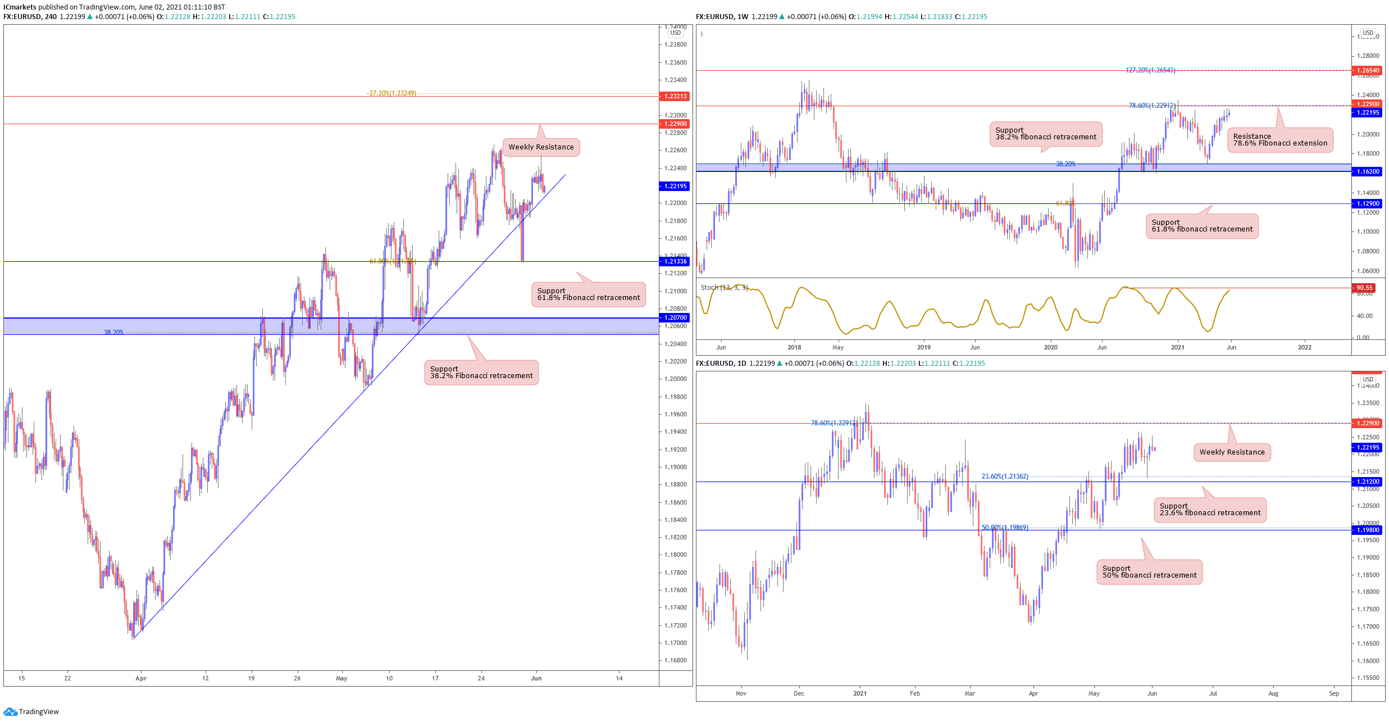
Task: Click the ICmarkets publisher name
Action: (20, 7)
